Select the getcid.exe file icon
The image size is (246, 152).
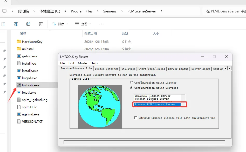pos(19,56)
